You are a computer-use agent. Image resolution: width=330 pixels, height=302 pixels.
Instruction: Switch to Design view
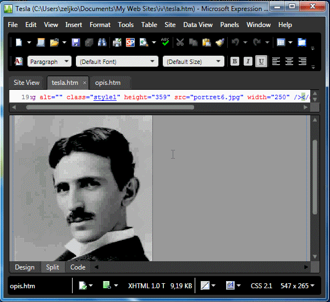point(24,267)
